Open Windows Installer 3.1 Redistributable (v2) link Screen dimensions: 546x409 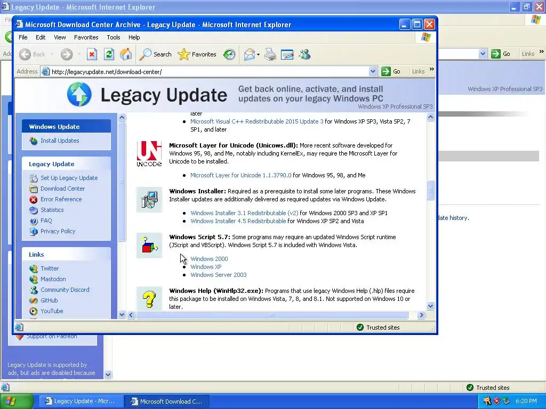point(244,213)
